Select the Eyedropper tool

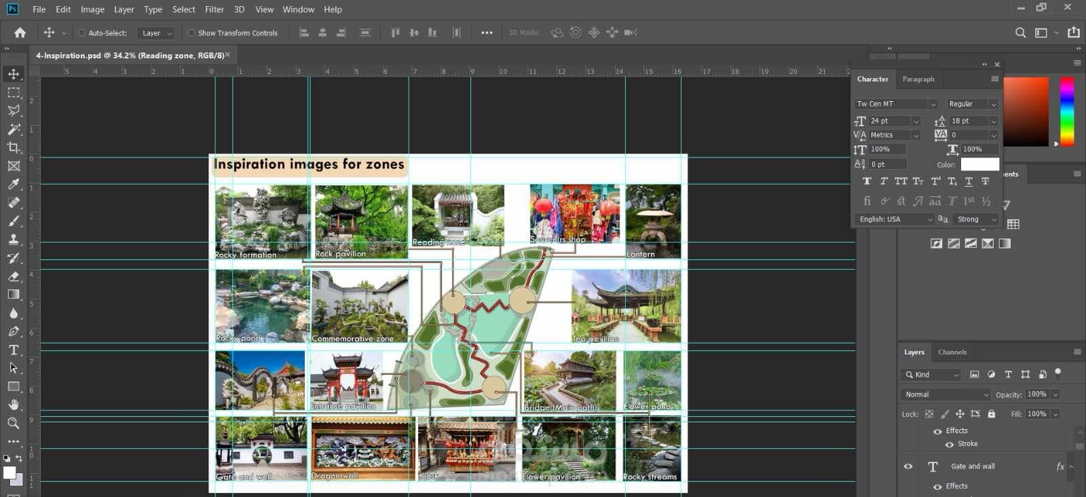14,184
